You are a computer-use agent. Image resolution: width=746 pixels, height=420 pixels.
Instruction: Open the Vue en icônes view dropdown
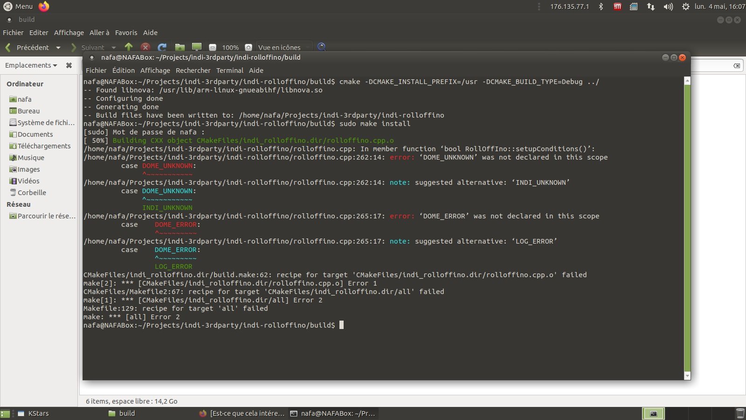point(284,47)
